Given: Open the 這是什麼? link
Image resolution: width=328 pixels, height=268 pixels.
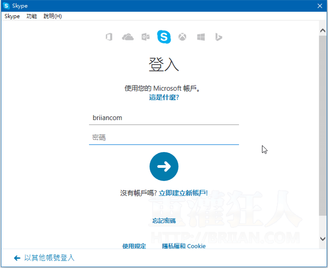Looking at the screenshot, I should click(164, 97).
